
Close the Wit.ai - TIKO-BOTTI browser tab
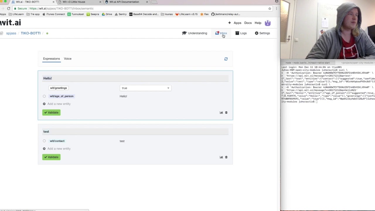[53, 2]
